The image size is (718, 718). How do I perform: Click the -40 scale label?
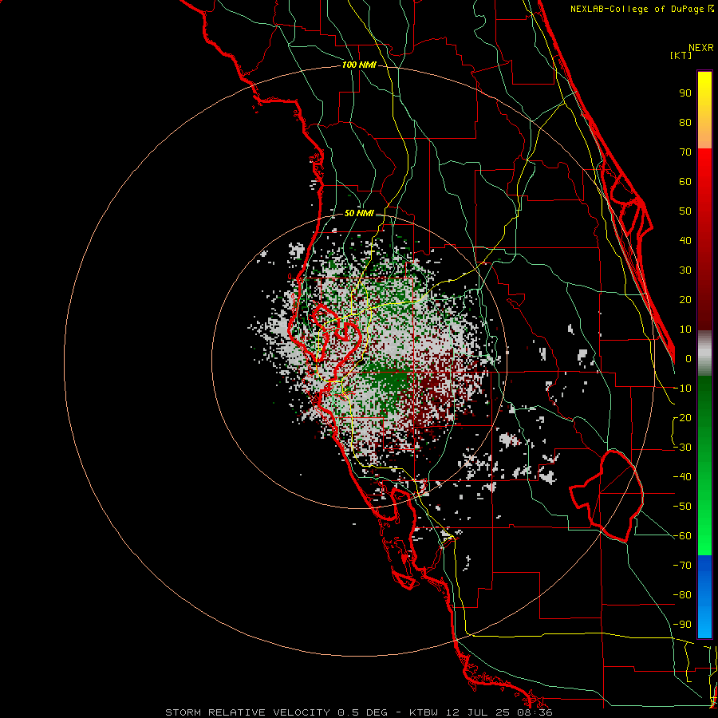(x=682, y=477)
